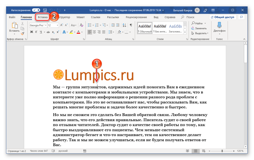The width and height of the screenshot is (254, 160).
Task: Open the line spacing dropdown
Action: point(111,32)
